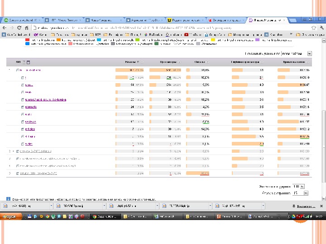Click the table view icon next to URL header

click(29, 62)
